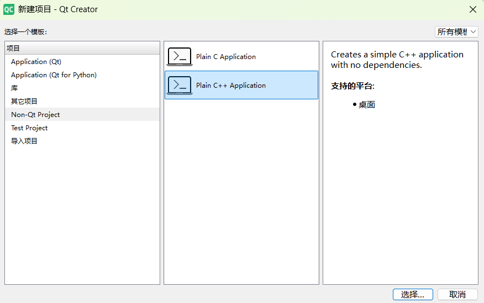Choose the Plain C Application label
This screenshot has width=484, height=303.
226,57
